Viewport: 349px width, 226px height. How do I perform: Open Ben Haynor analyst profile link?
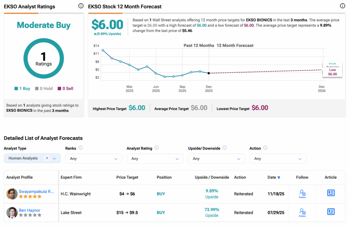coord(30,210)
